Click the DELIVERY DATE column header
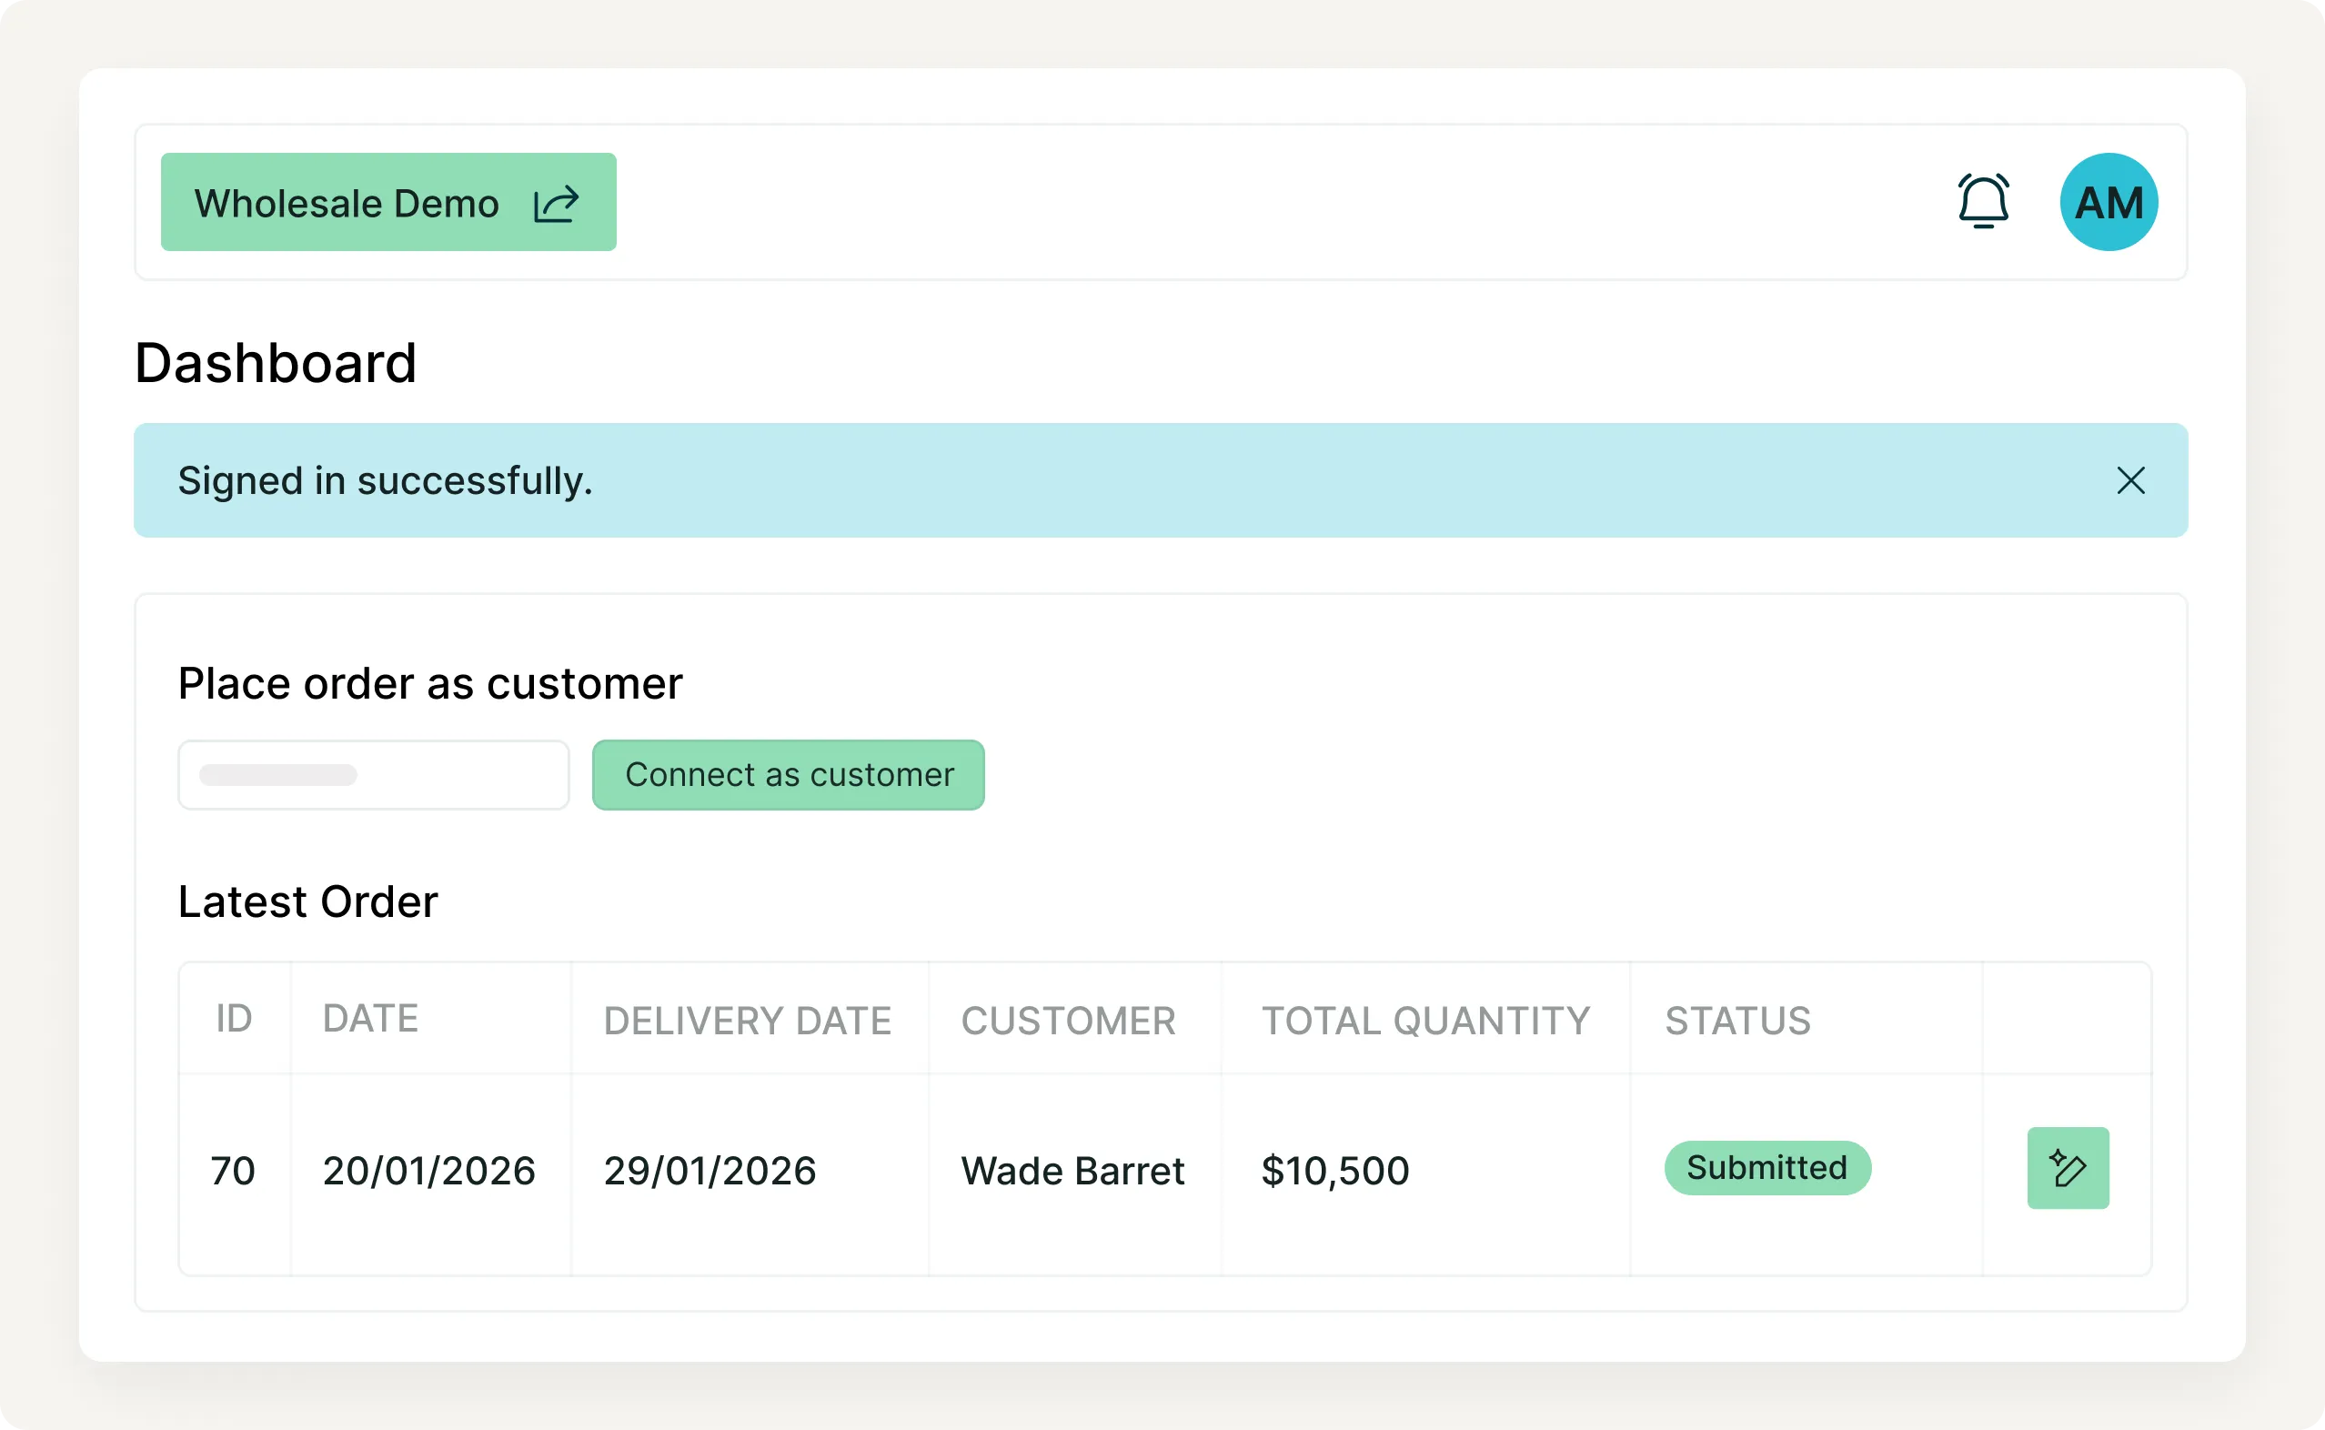2325x1430 pixels. [747, 1021]
